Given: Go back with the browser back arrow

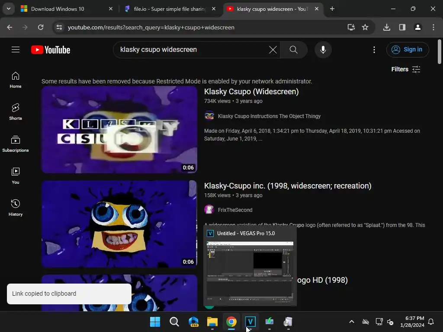Looking at the screenshot, I should coord(10,27).
